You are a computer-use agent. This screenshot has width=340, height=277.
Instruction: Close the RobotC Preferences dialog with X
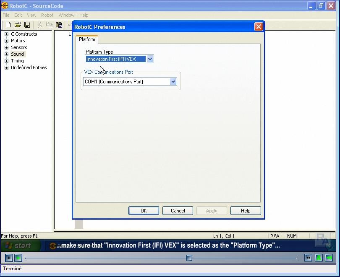click(x=259, y=27)
